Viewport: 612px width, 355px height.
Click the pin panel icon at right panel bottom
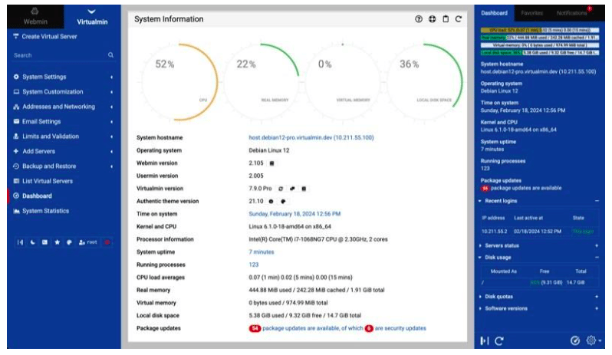pos(485,340)
